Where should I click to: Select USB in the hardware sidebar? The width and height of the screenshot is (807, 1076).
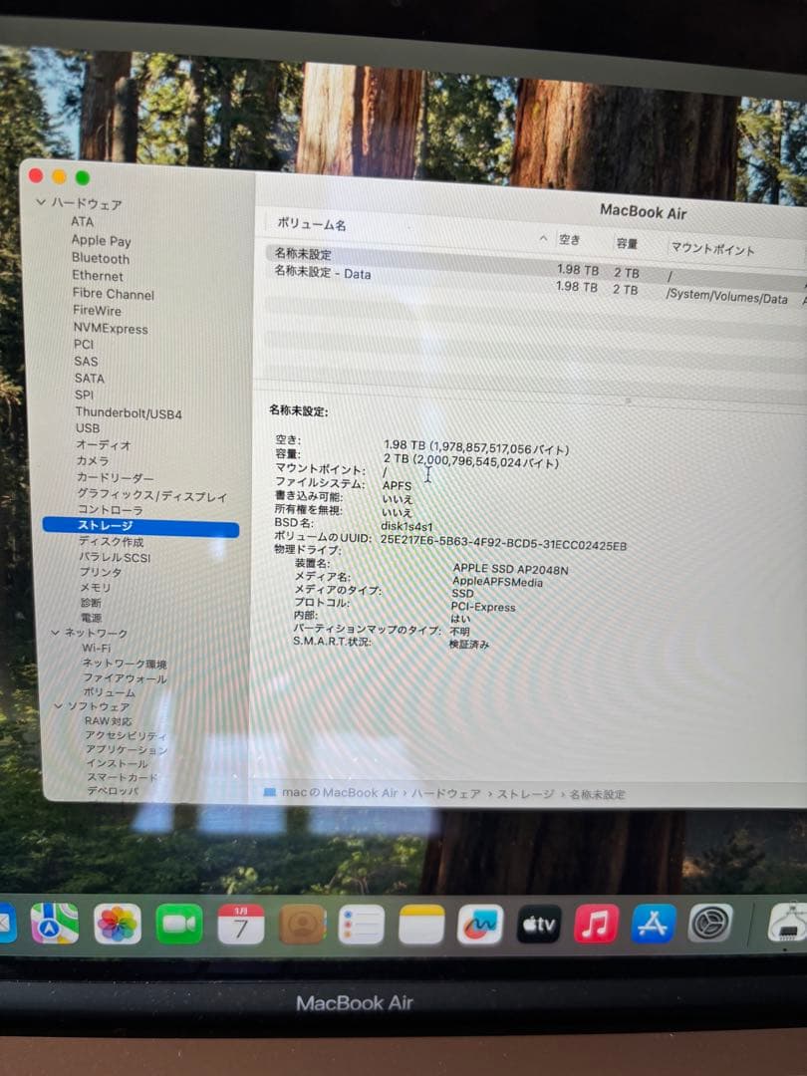(90, 430)
